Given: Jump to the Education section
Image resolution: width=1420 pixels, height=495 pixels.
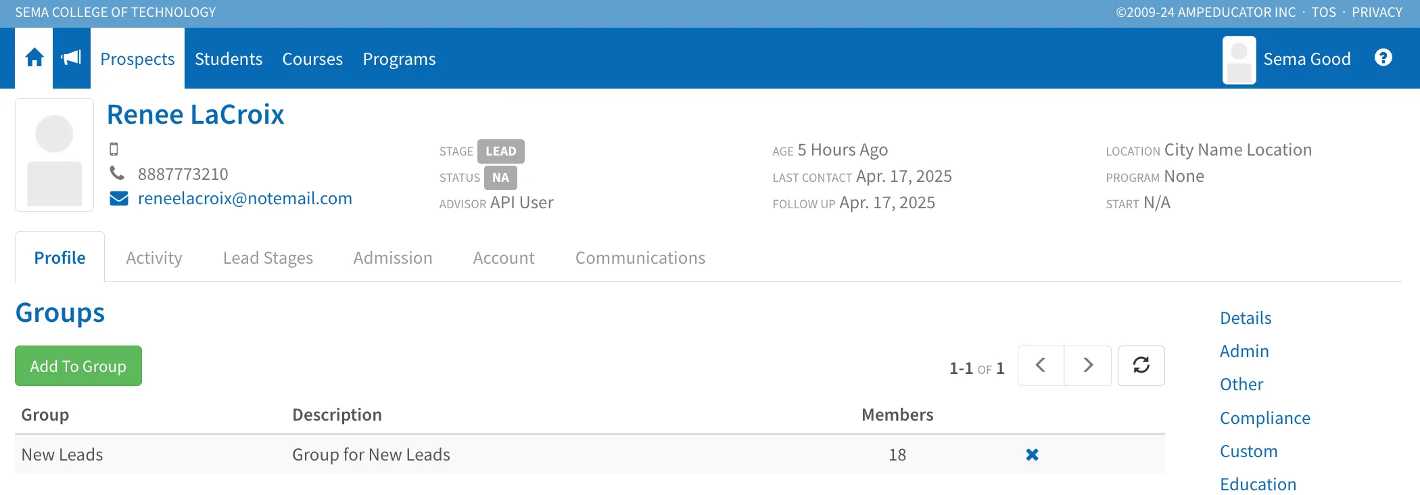Looking at the screenshot, I should click(x=1258, y=484).
